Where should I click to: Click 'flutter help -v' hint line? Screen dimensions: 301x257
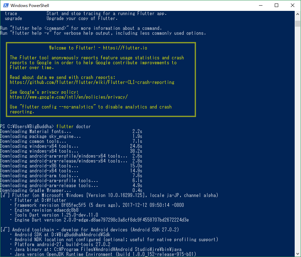(x=103, y=33)
